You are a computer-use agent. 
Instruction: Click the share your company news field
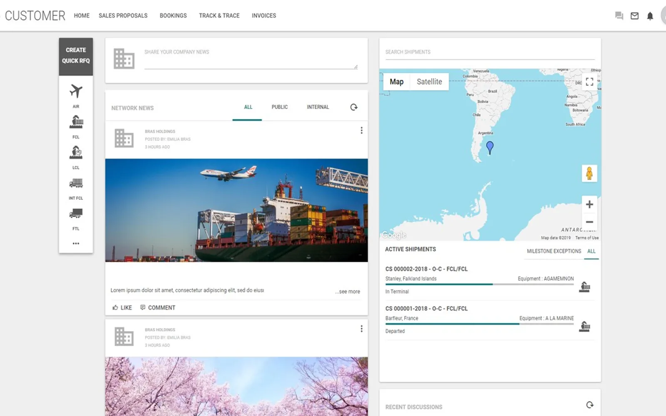pyautogui.click(x=251, y=58)
